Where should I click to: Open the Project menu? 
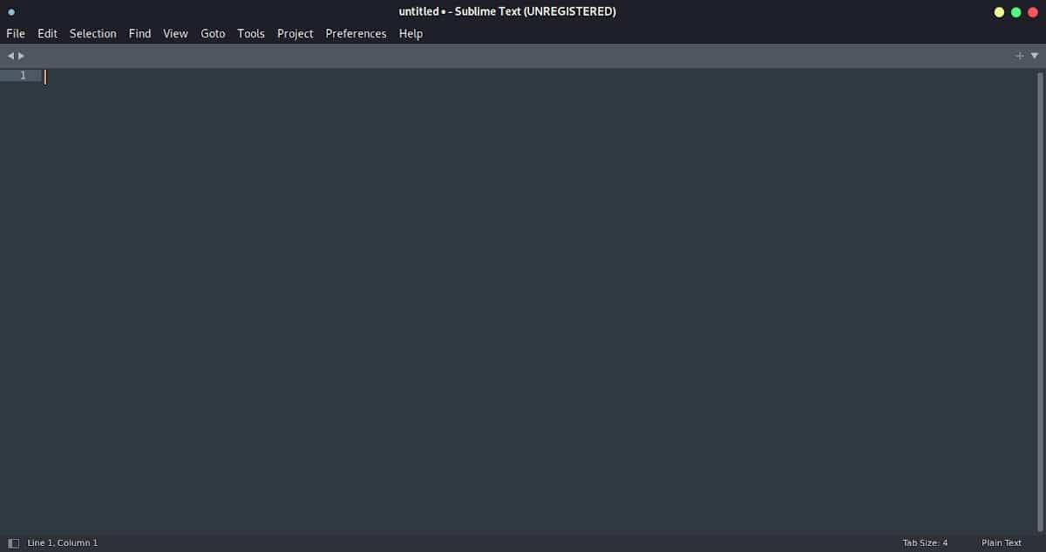(295, 33)
